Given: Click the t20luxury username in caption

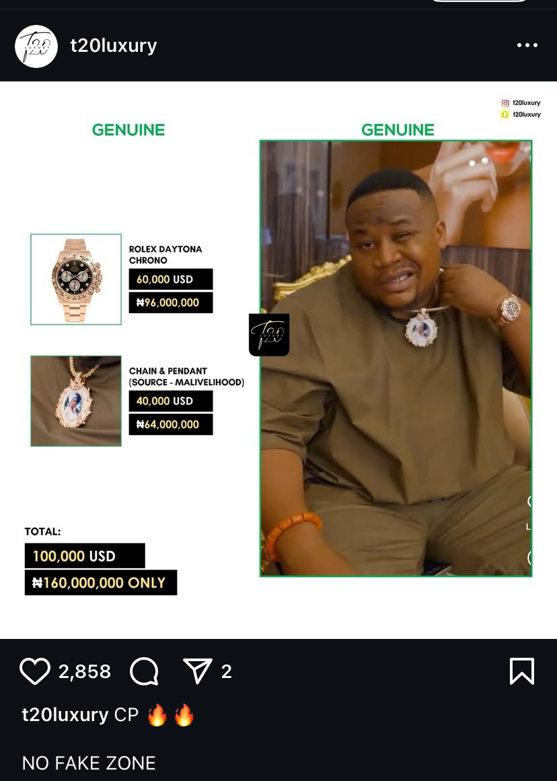Looking at the screenshot, I should (65, 715).
